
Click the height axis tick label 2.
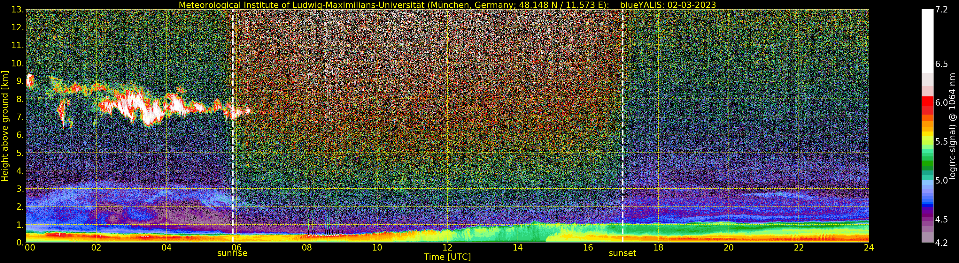click(20, 207)
